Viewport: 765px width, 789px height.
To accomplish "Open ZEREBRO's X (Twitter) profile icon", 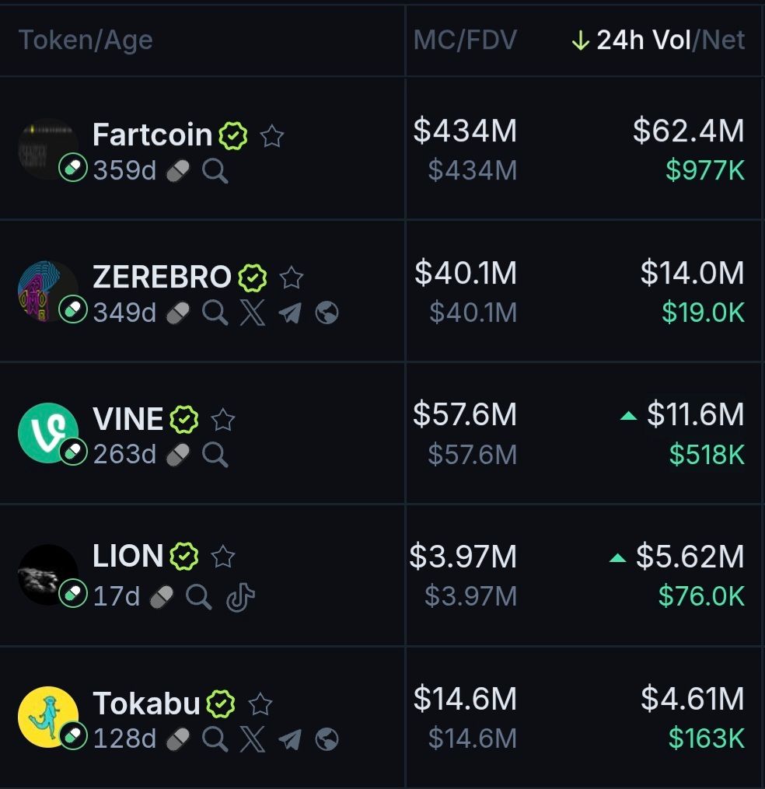I will [x=253, y=313].
